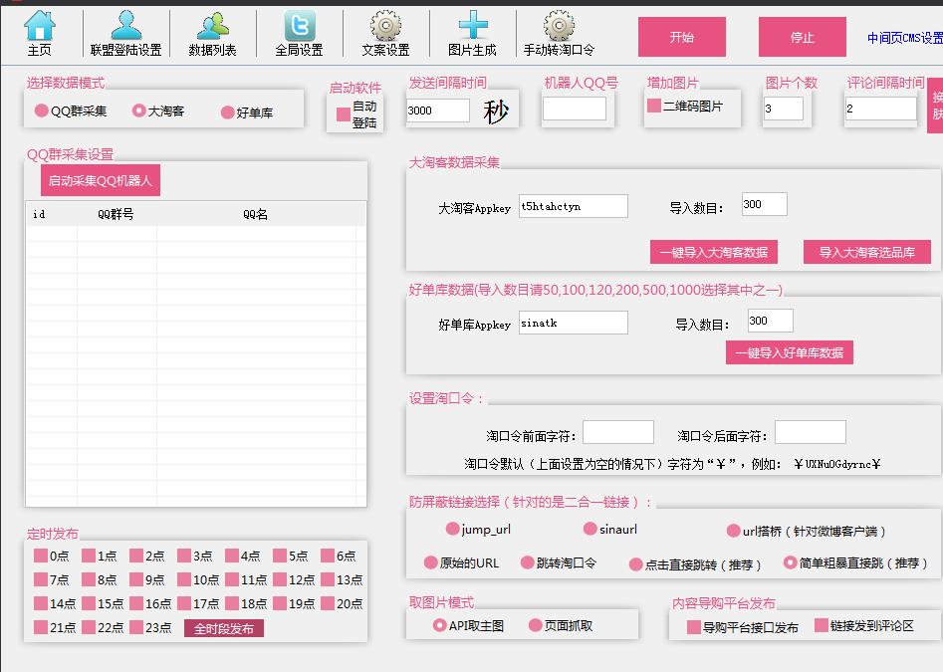Tick 链接发到评论区 checkbox
The height and width of the screenshot is (672, 943).
point(822,625)
